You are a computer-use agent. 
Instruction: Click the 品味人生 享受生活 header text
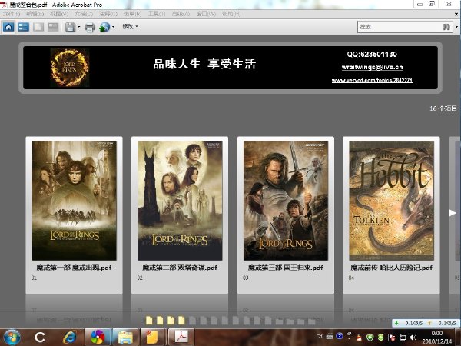(204, 64)
